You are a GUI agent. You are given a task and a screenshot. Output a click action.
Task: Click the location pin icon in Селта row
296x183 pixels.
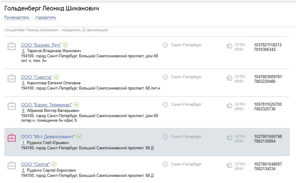[x=165, y=164]
